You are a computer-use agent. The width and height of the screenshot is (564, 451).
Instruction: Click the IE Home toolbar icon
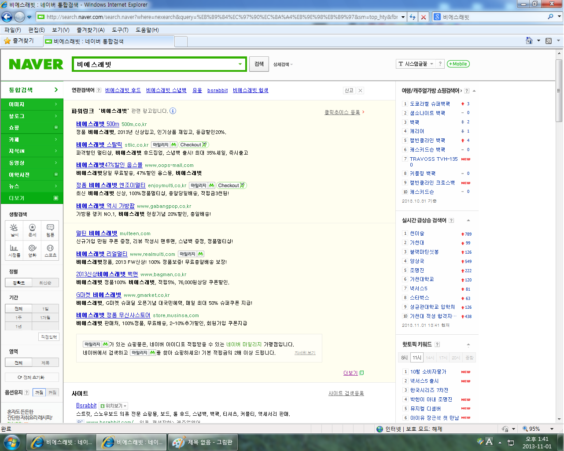coord(529,41)
